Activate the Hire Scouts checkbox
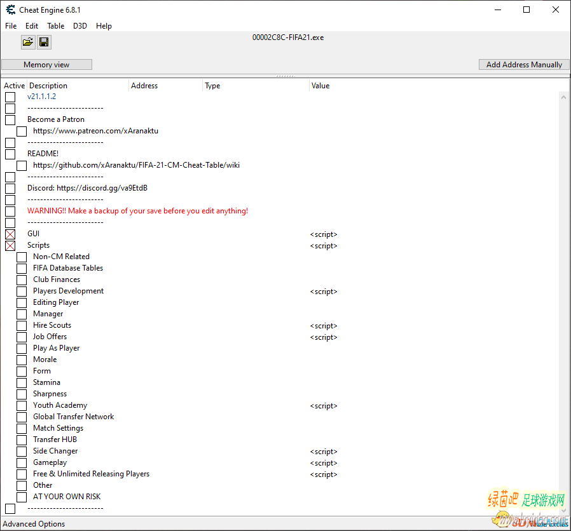The width and height of the screenshot is (571, 531). pos(22,326)
